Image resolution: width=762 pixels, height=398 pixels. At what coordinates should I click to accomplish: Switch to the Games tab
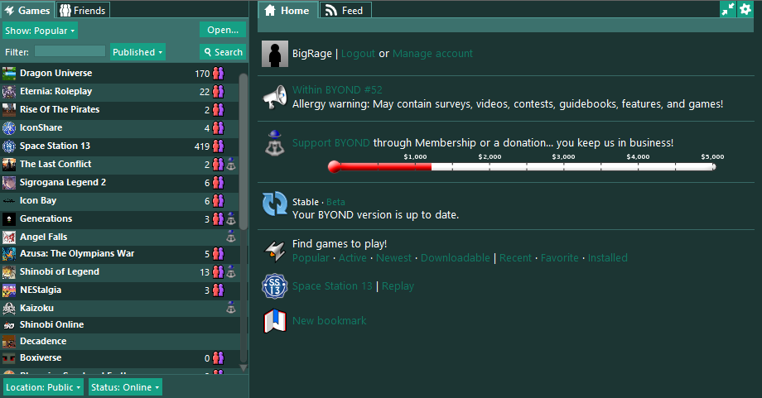[x=27, y=10]
